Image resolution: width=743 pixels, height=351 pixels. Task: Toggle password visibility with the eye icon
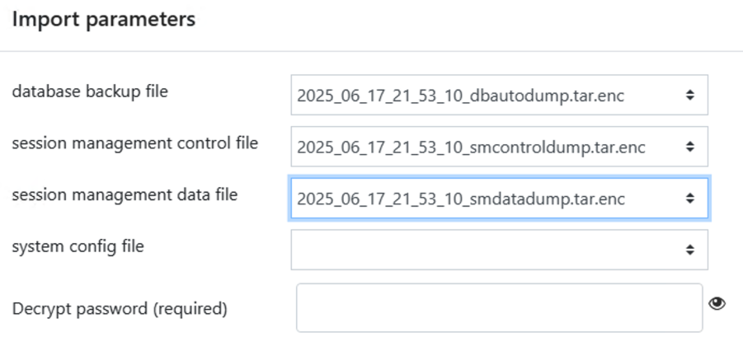coord(717,304)
